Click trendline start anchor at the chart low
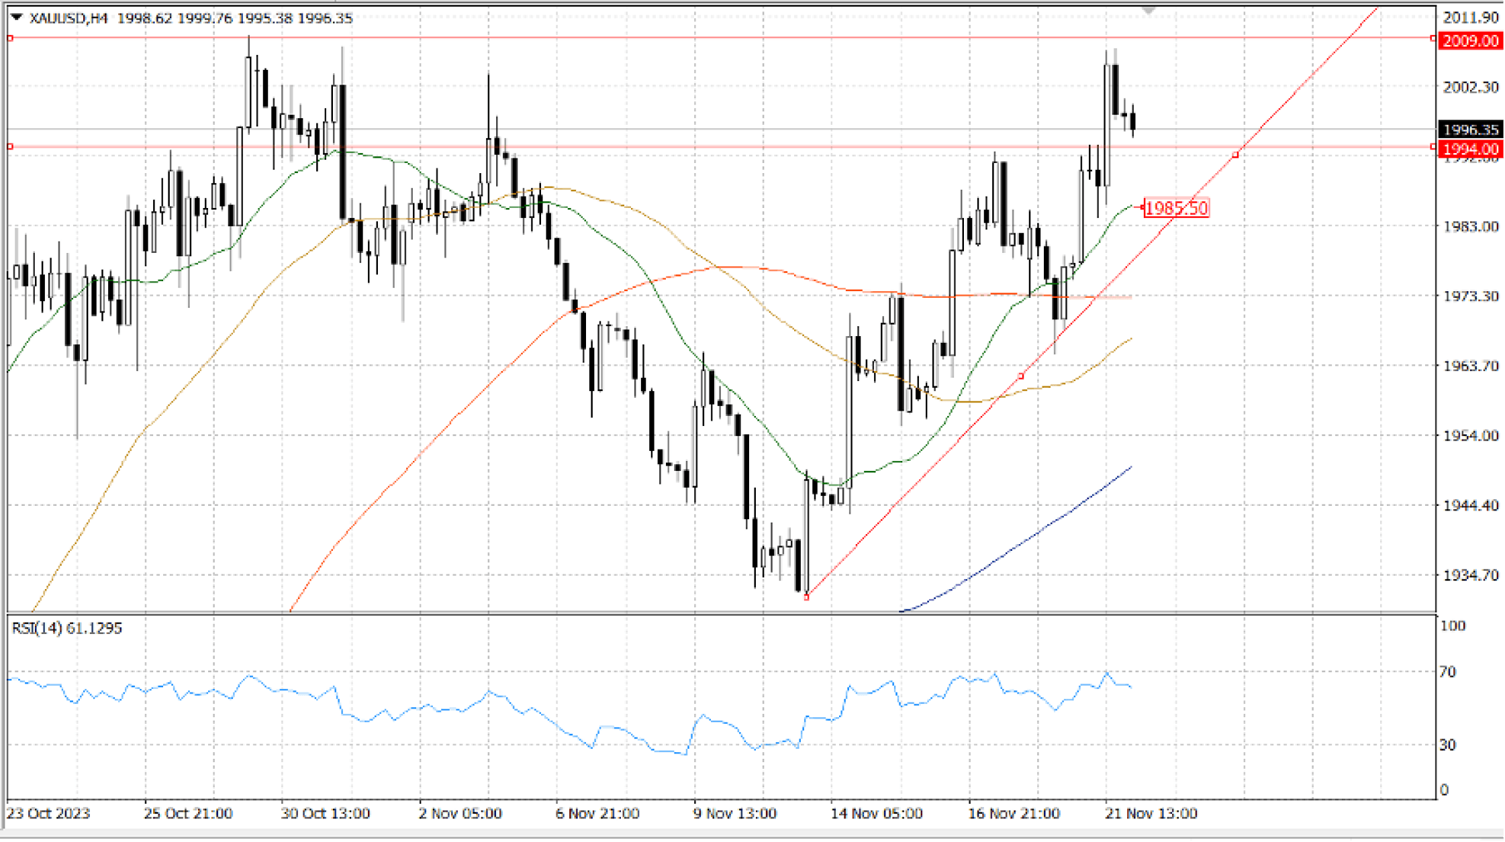The image size is (1505, 842). [806, 597]
